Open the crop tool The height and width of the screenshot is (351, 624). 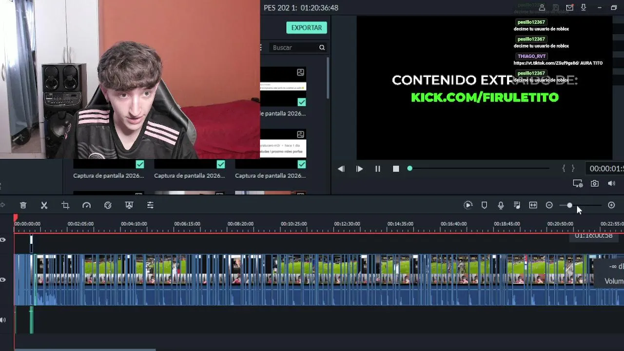point(65,205)
